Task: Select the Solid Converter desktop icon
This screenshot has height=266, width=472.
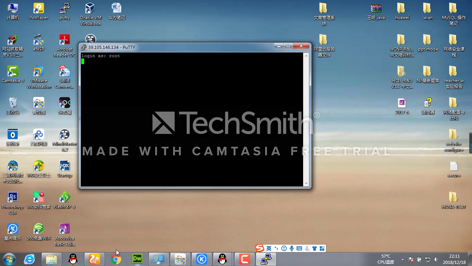Action: (64, 77)
